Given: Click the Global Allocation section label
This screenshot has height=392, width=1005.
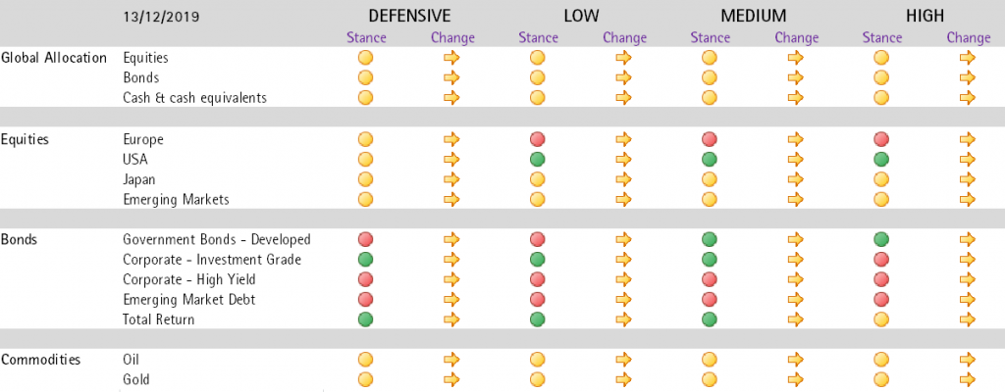Looking at the screenshot, I should pos(54,58).
